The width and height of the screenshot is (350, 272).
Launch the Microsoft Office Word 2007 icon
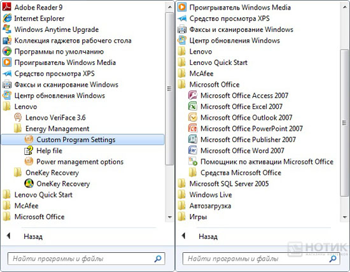click(x=192, y=150)
